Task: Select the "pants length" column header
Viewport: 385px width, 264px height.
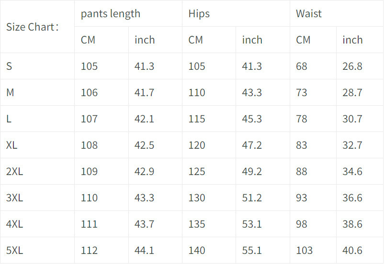Action: point(111,13)
